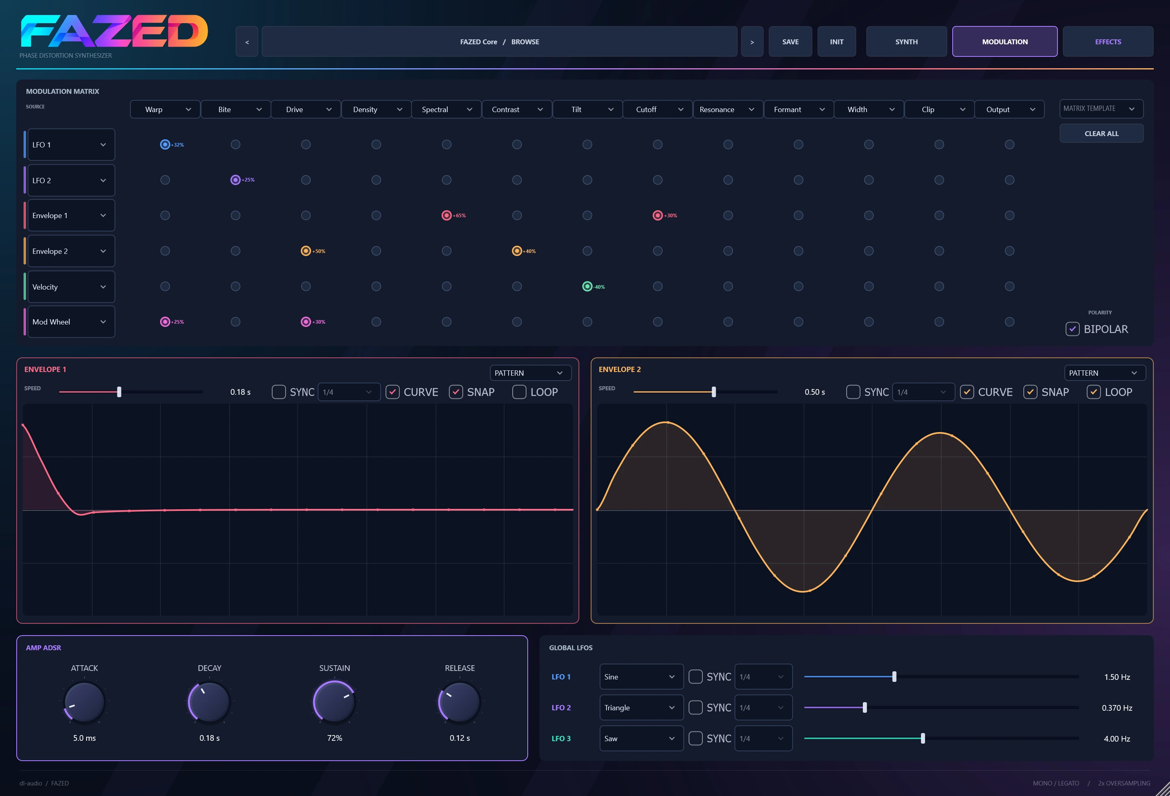Open the LFO 2 Triangle waveform dropdown

tap(641, 707)
